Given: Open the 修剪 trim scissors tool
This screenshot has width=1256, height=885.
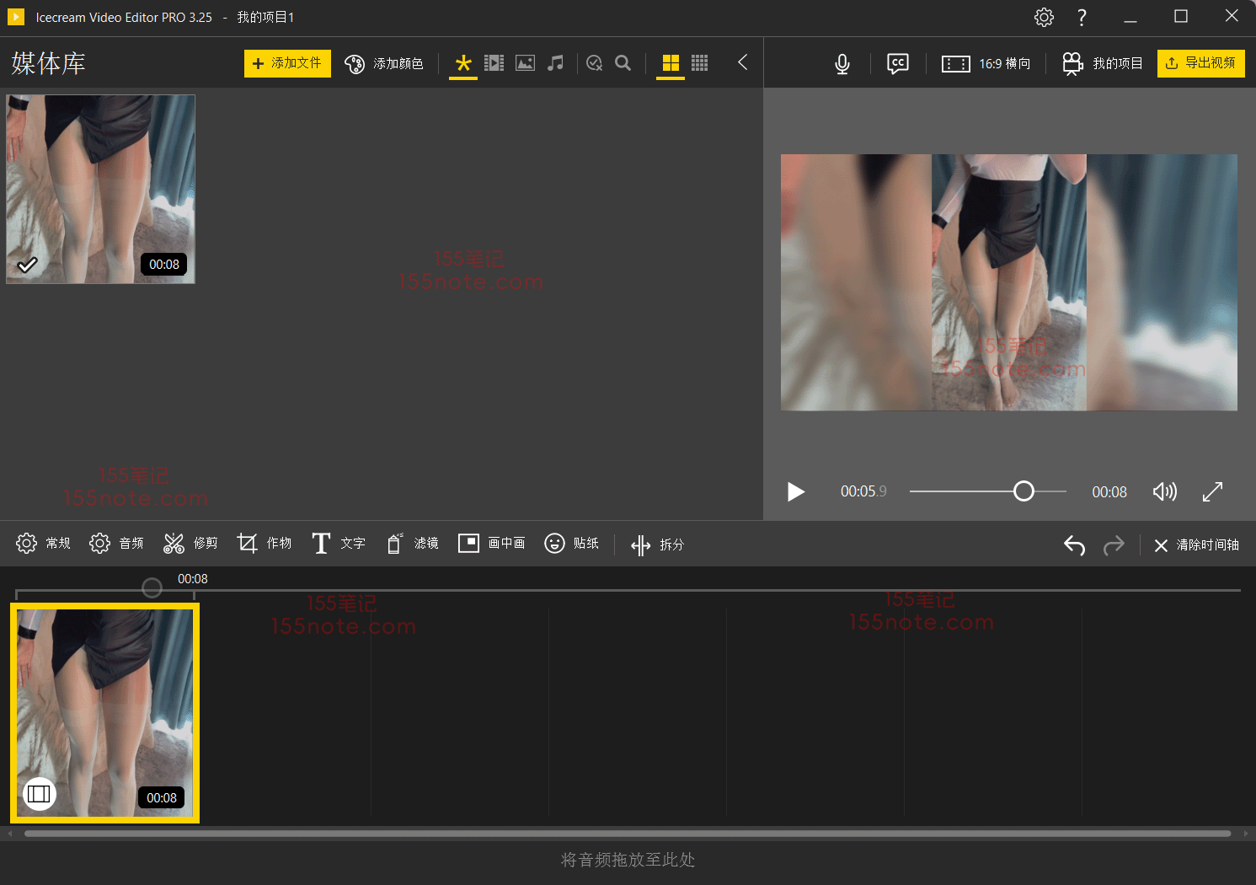Looking at the screenshot, I should point(190,544).
